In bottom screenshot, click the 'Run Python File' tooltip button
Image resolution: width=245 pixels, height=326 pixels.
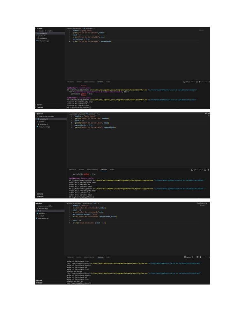(202, 203)
